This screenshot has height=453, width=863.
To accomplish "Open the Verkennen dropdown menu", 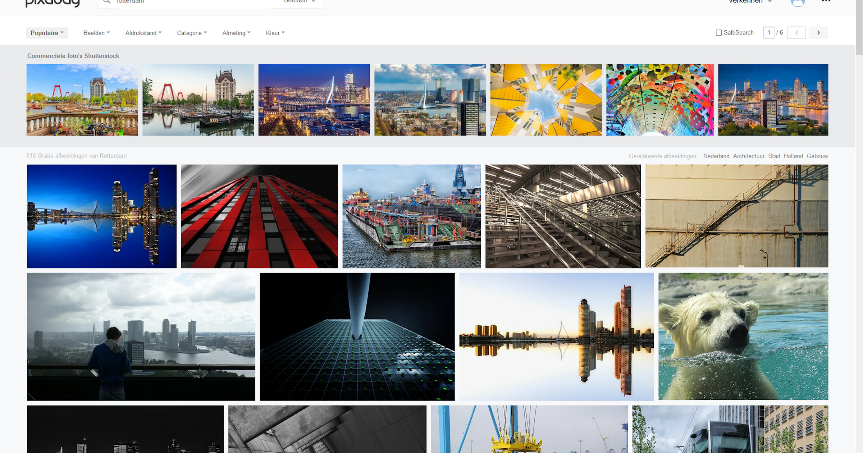I will (750, 2).
